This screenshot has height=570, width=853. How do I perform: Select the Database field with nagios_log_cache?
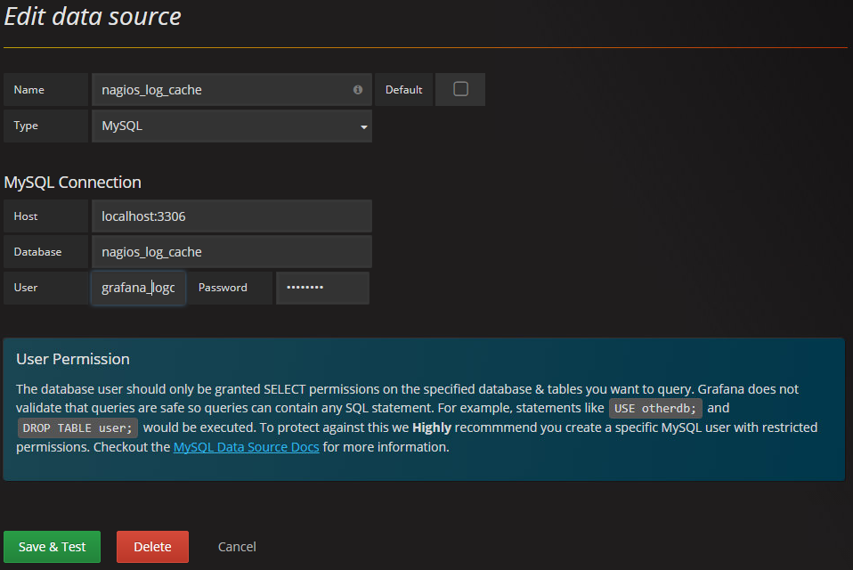232,251
